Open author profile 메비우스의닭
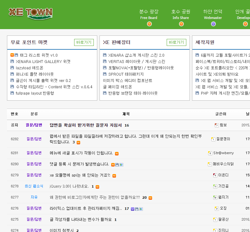 coord(223,164)
